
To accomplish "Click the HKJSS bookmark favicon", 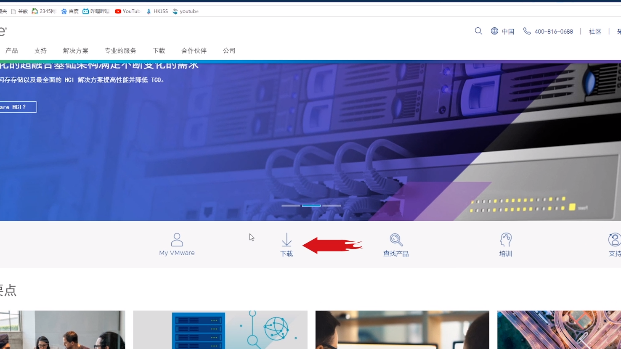I will coord(149,11).
